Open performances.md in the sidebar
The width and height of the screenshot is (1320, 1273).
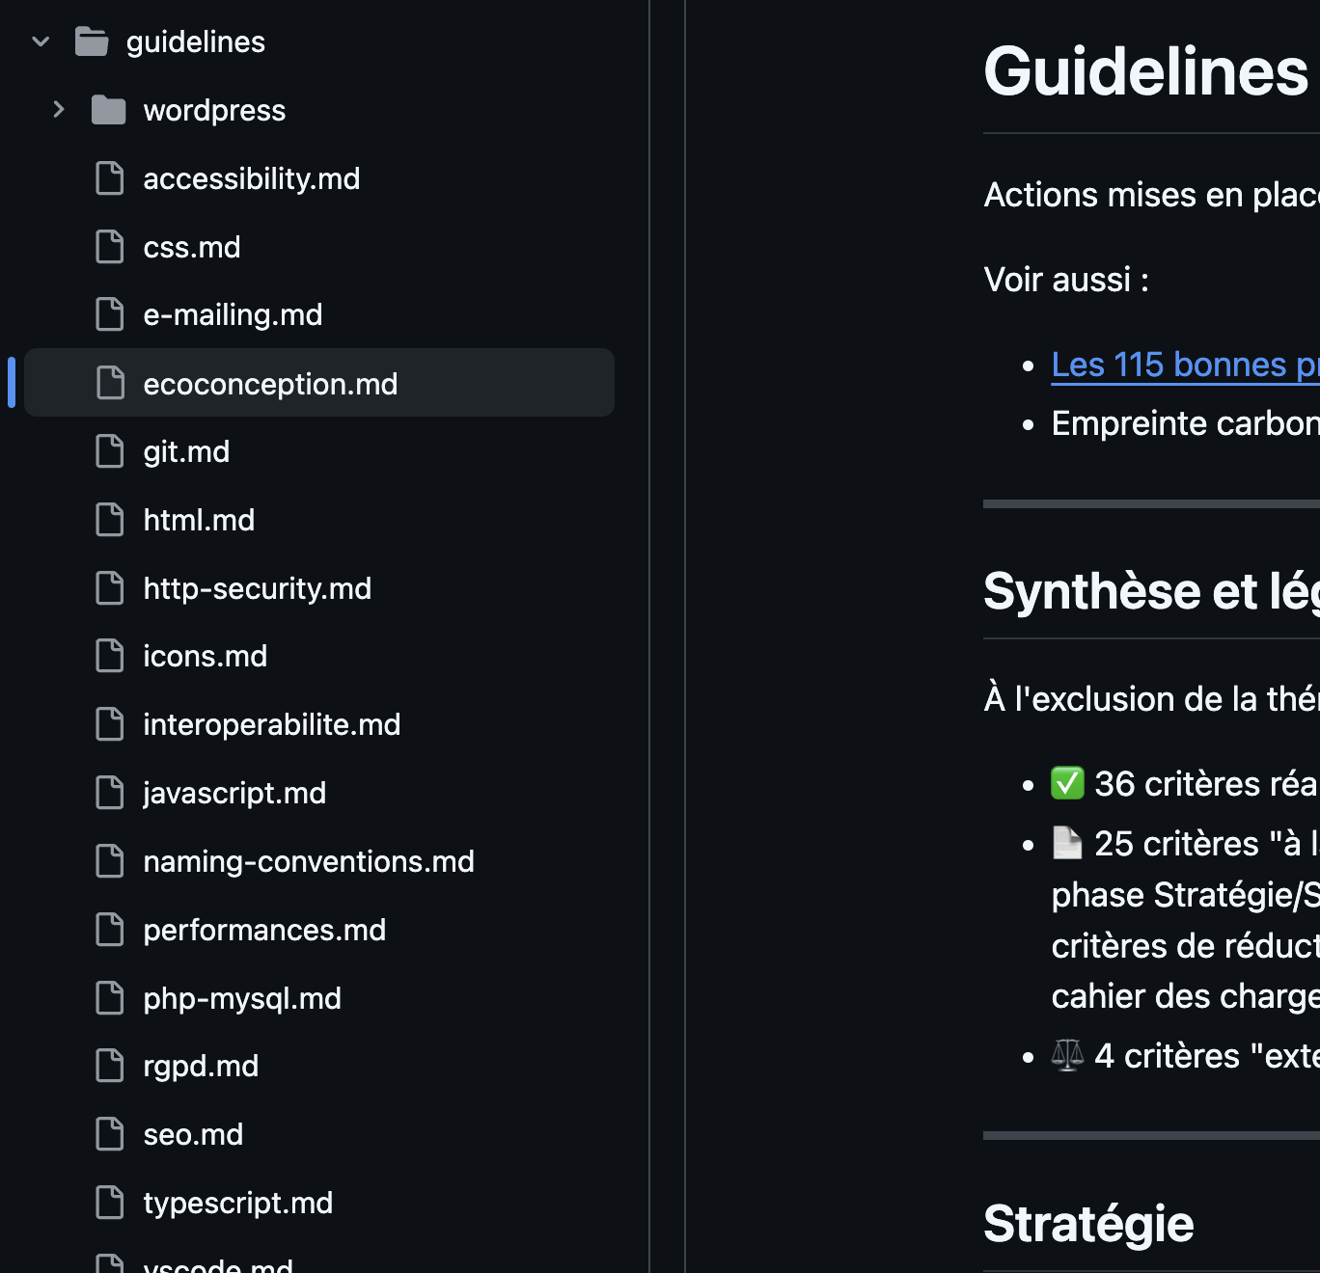click(x=264, y=930)
